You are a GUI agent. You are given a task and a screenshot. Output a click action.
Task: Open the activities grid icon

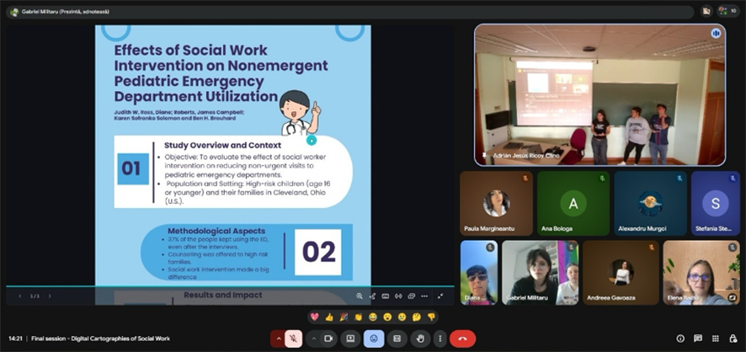(x=716, y=339)
